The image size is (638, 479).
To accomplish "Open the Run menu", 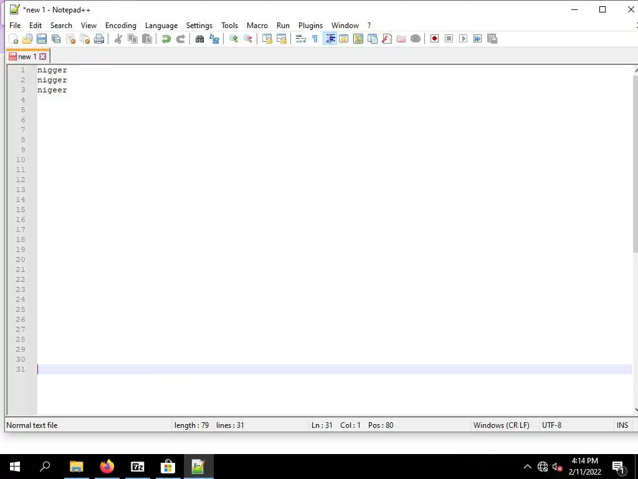I will [283, 25].
